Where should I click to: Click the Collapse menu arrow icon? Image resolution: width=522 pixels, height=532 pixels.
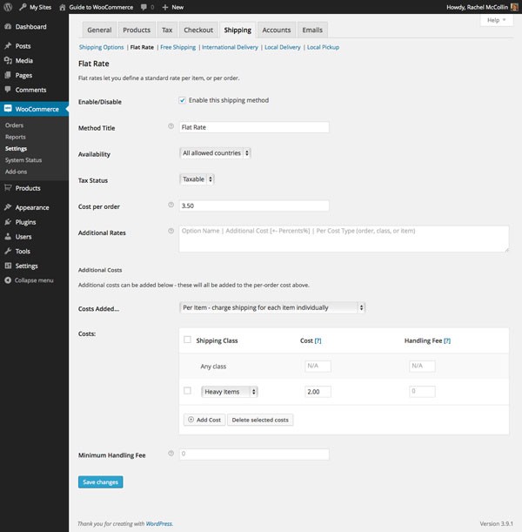coord(8,280)
